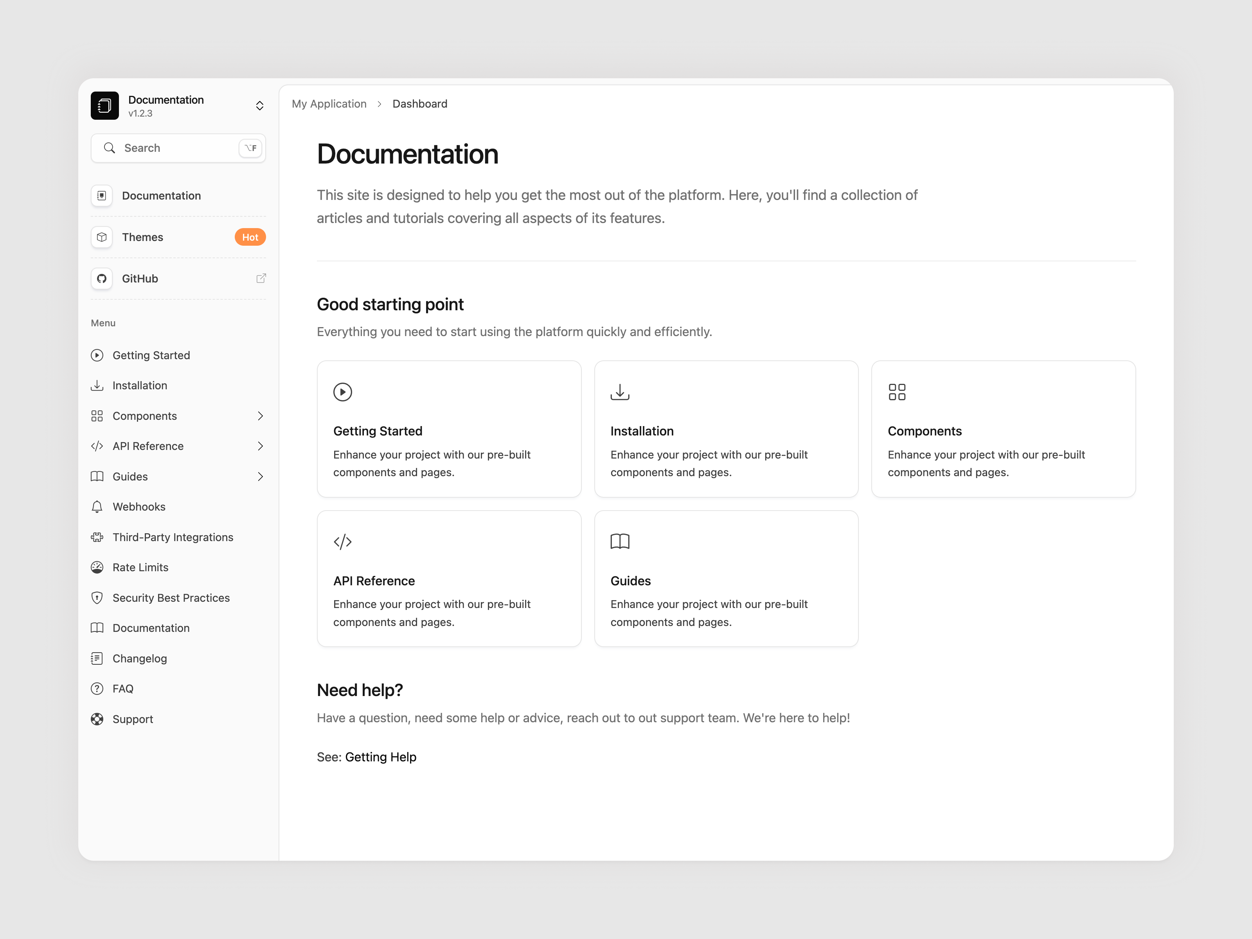Click the Support lifebuoy icon
The width and height of the screenshot is (1252, 939).
[x=97, y=719]
